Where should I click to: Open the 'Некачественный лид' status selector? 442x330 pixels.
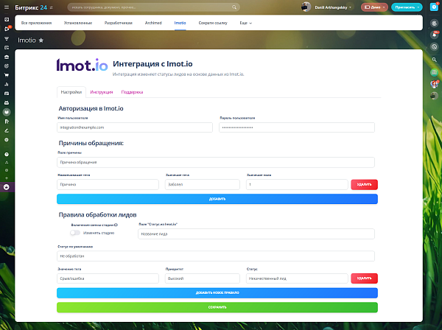297,278
